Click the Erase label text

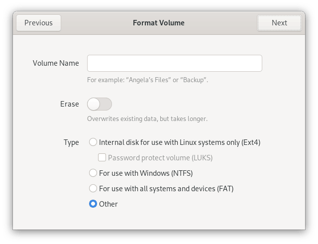pos(69,104)
